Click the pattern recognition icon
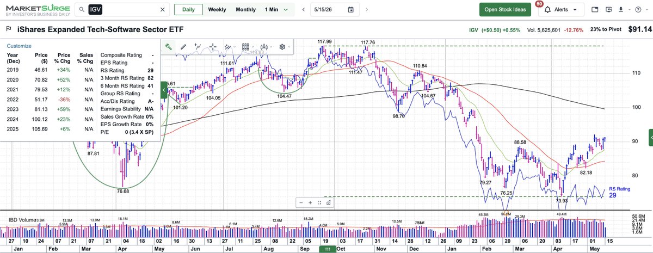 227,47
